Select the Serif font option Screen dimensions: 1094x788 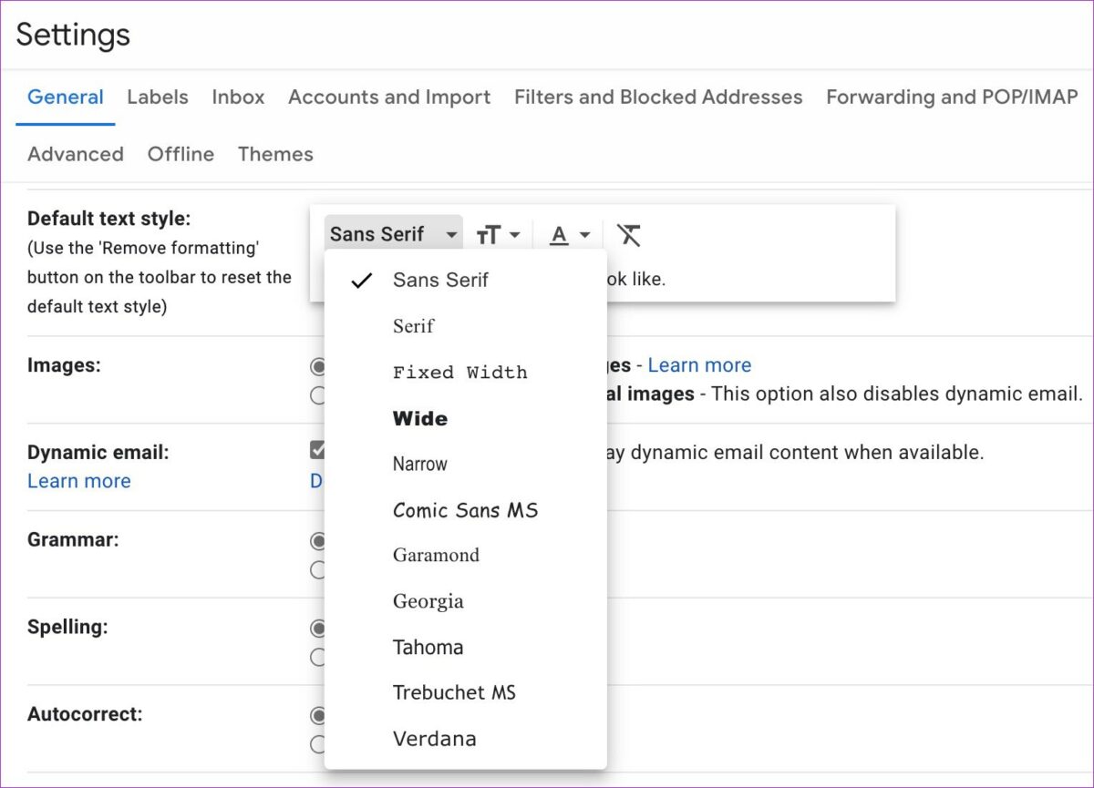[x=413, y=326]
